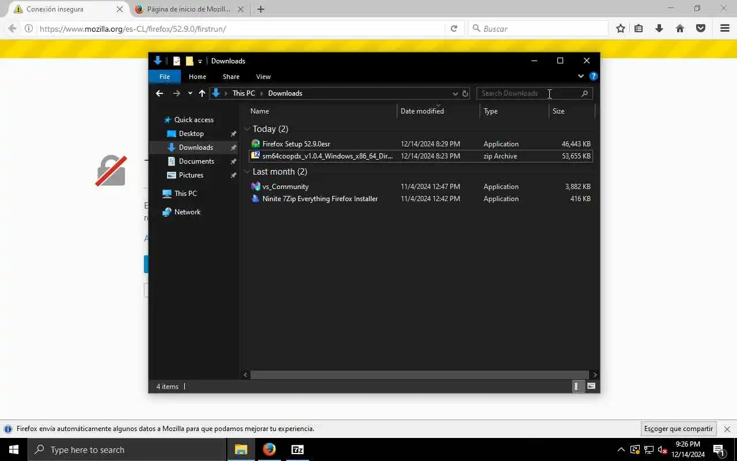Refresh the Downloads folder
The image size is (737, 461).
pyautogui.click(x=465, y=93)
